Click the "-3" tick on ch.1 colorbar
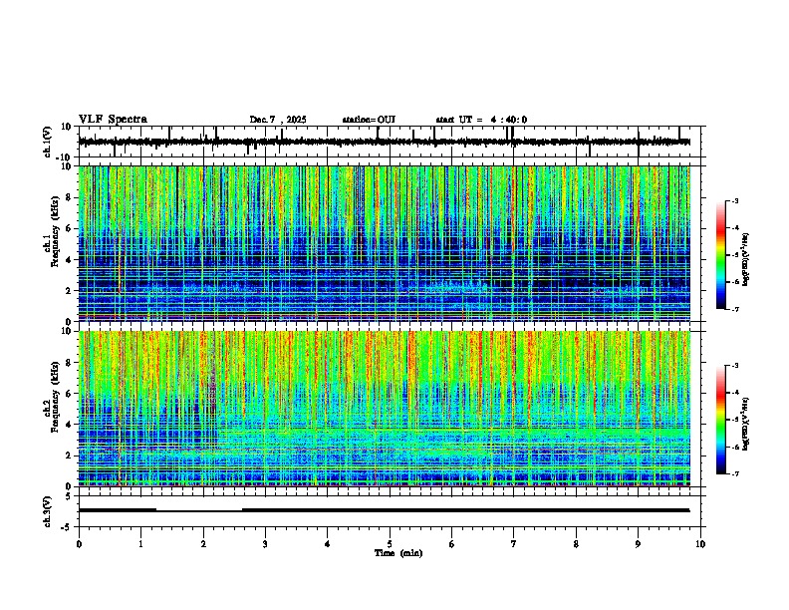 (734, 201)
